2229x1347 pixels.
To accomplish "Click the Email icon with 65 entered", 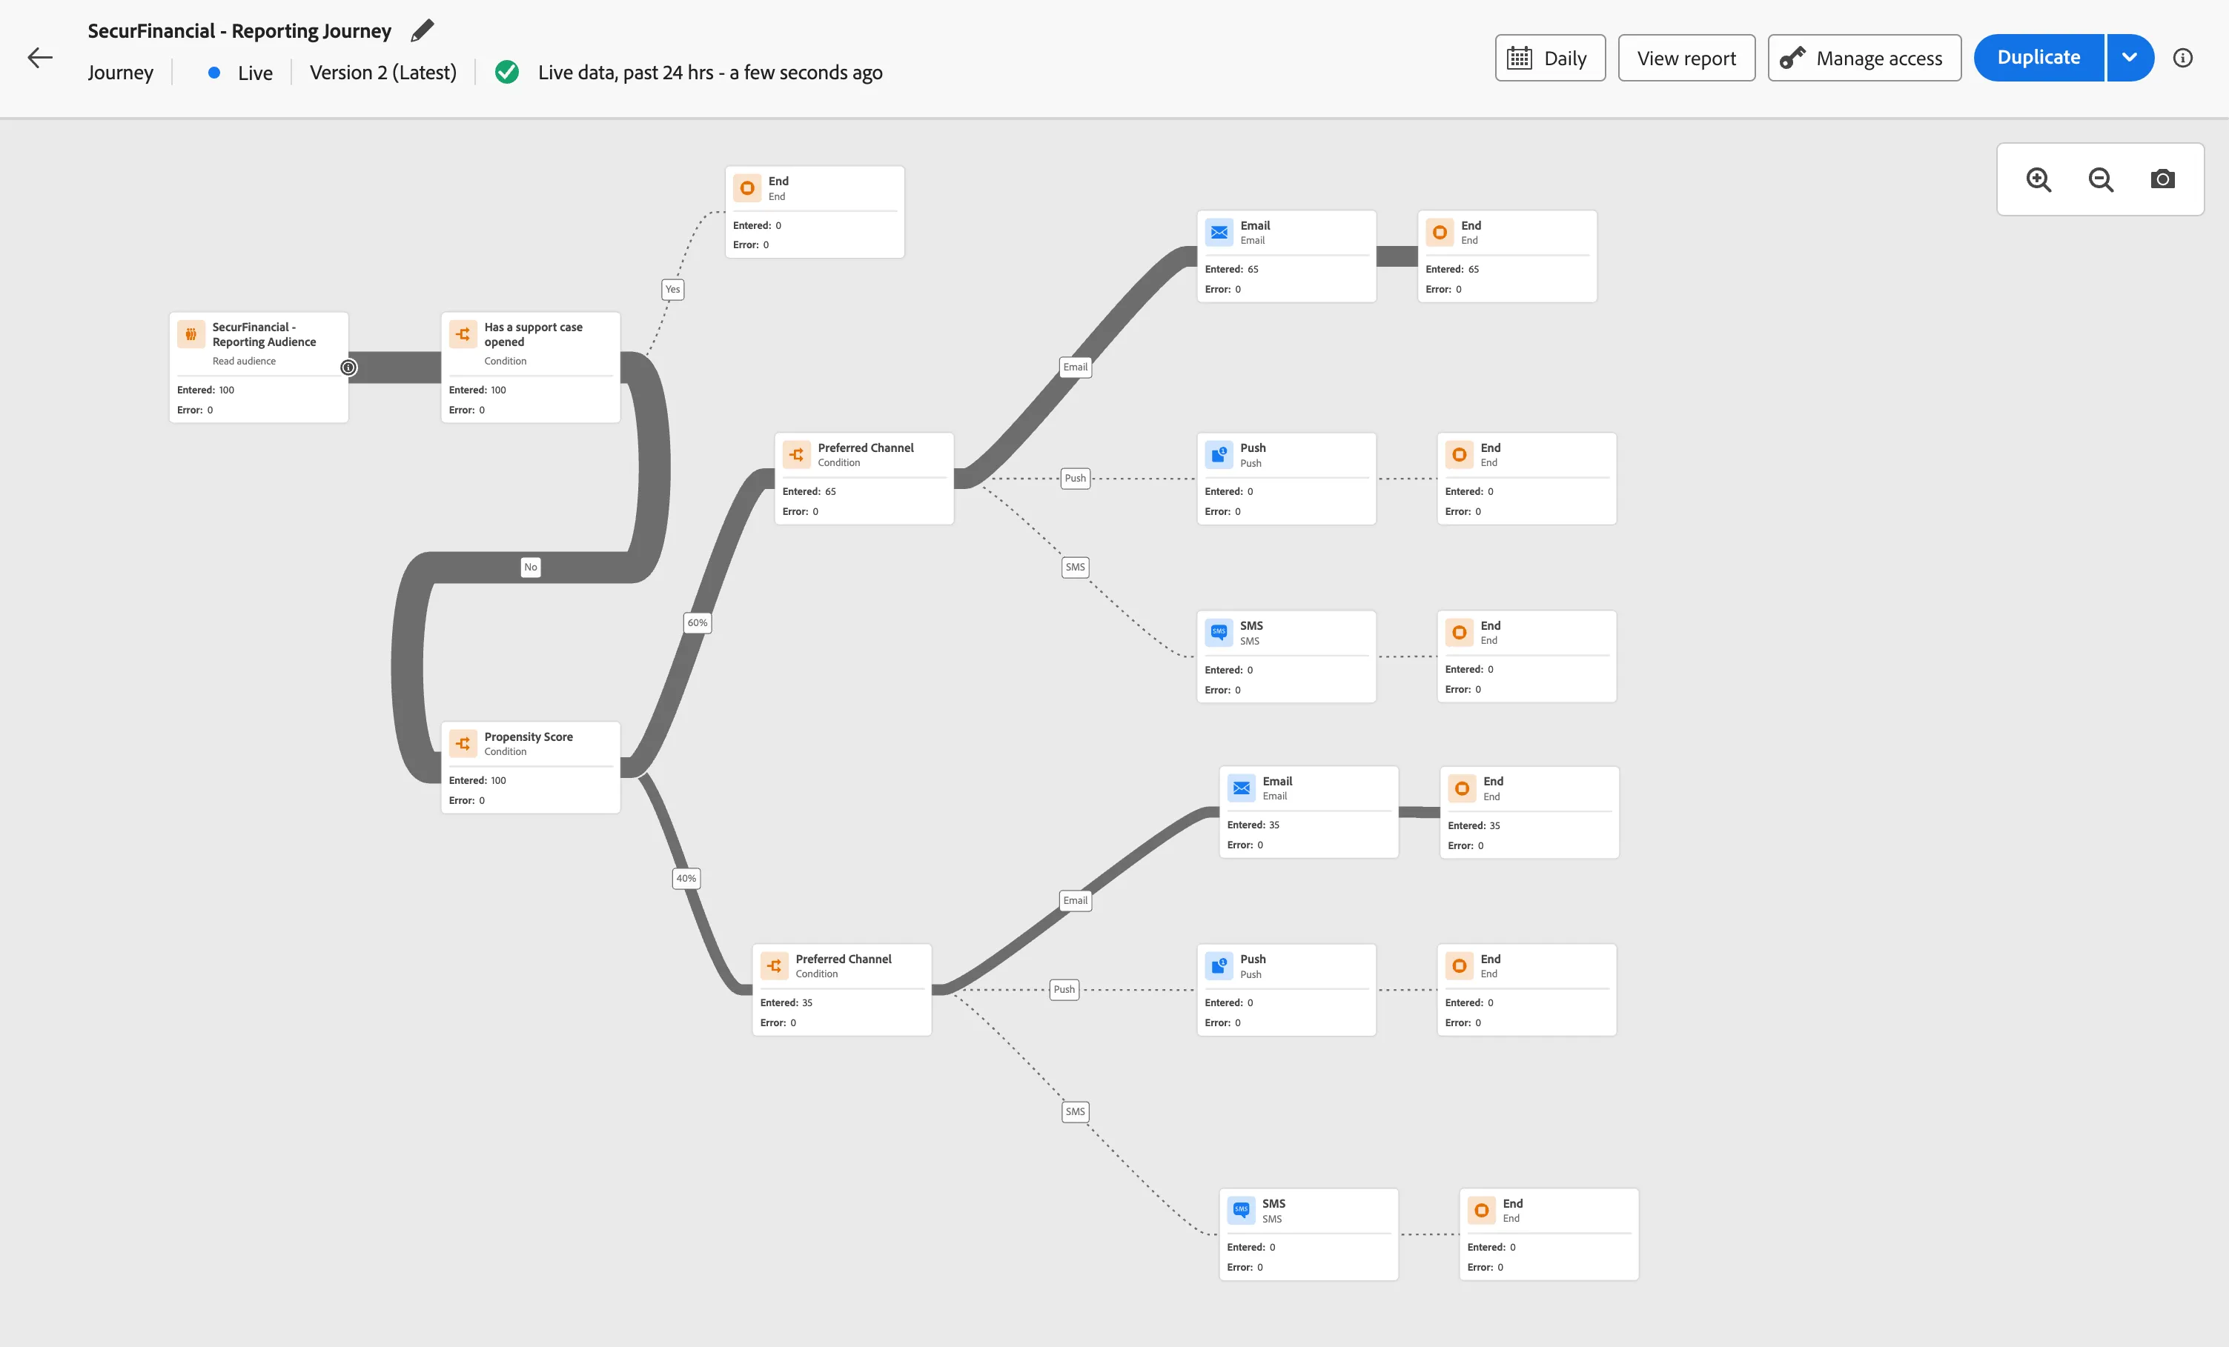I will (1219, 233).
